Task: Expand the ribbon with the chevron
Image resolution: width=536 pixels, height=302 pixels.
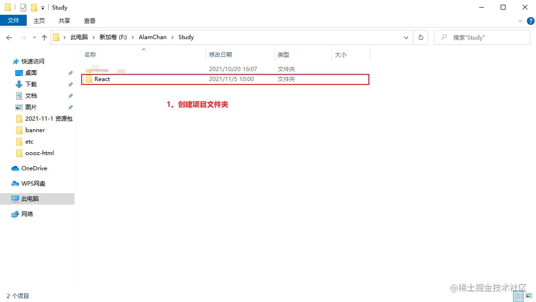Action: point(520,21)
